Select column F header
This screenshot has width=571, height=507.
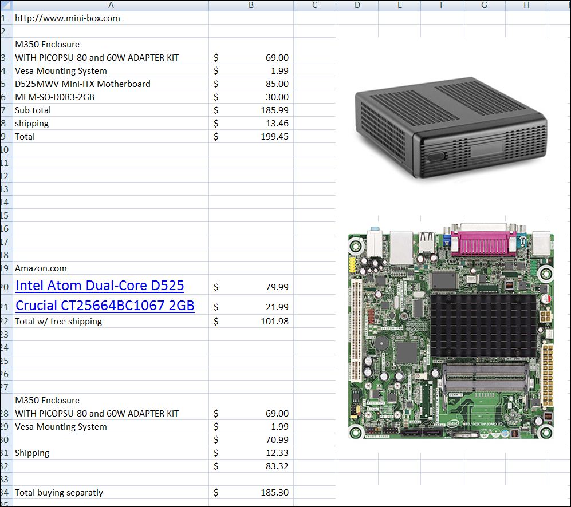[442, 5]
